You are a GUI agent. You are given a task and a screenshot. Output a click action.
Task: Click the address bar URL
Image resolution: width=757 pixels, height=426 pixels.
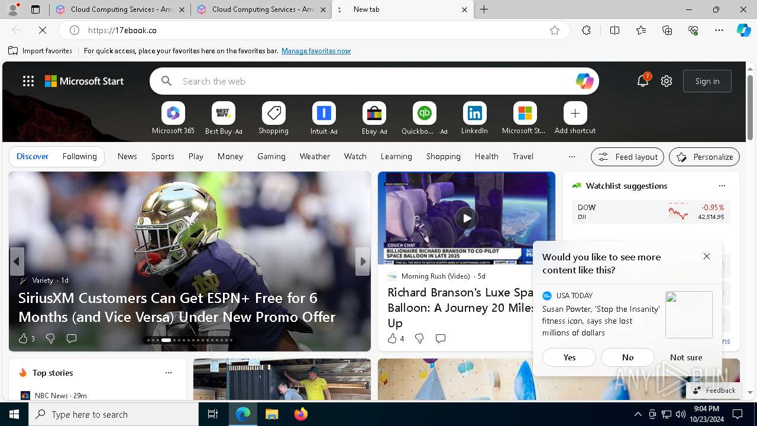click(x=313, y=30)
